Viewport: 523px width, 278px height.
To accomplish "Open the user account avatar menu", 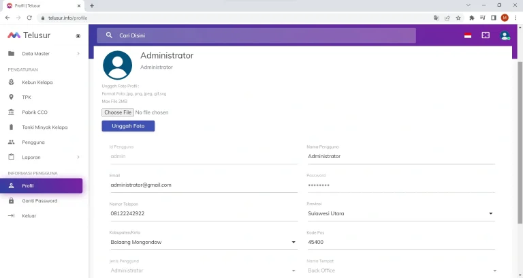I will tap(505, 35).
